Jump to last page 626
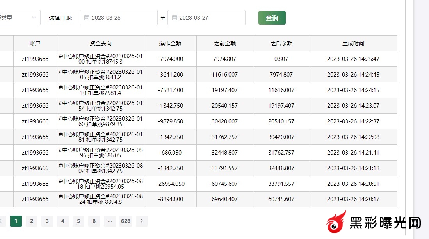 point(126,221)
